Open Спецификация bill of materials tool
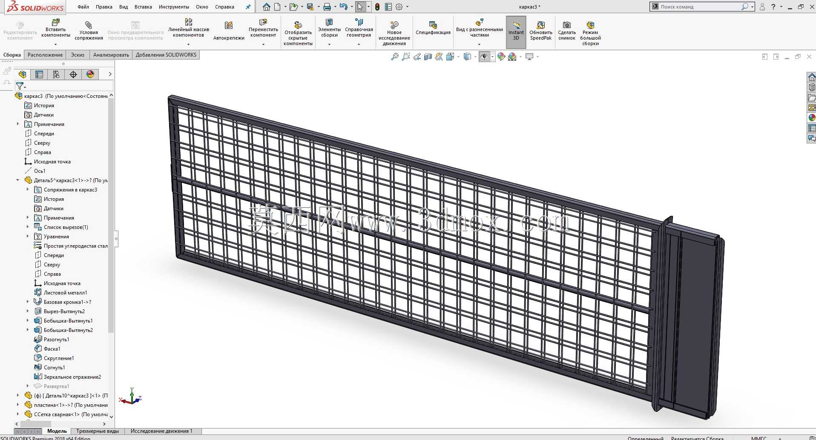 click(433, 28)
